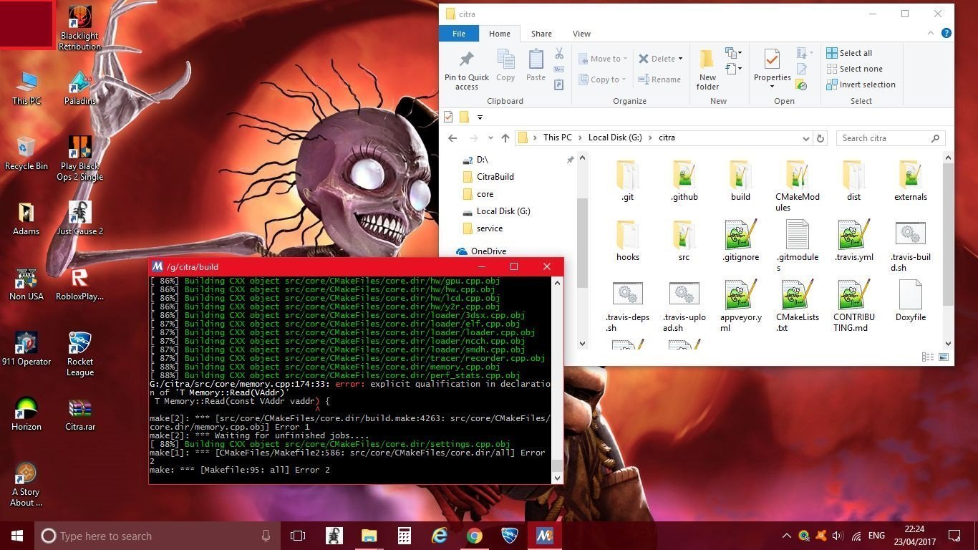
Task: Open the dist folder
Action: click(x=853, y=180)
